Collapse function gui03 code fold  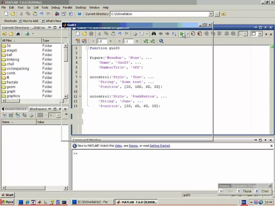[x=87, y=48]
